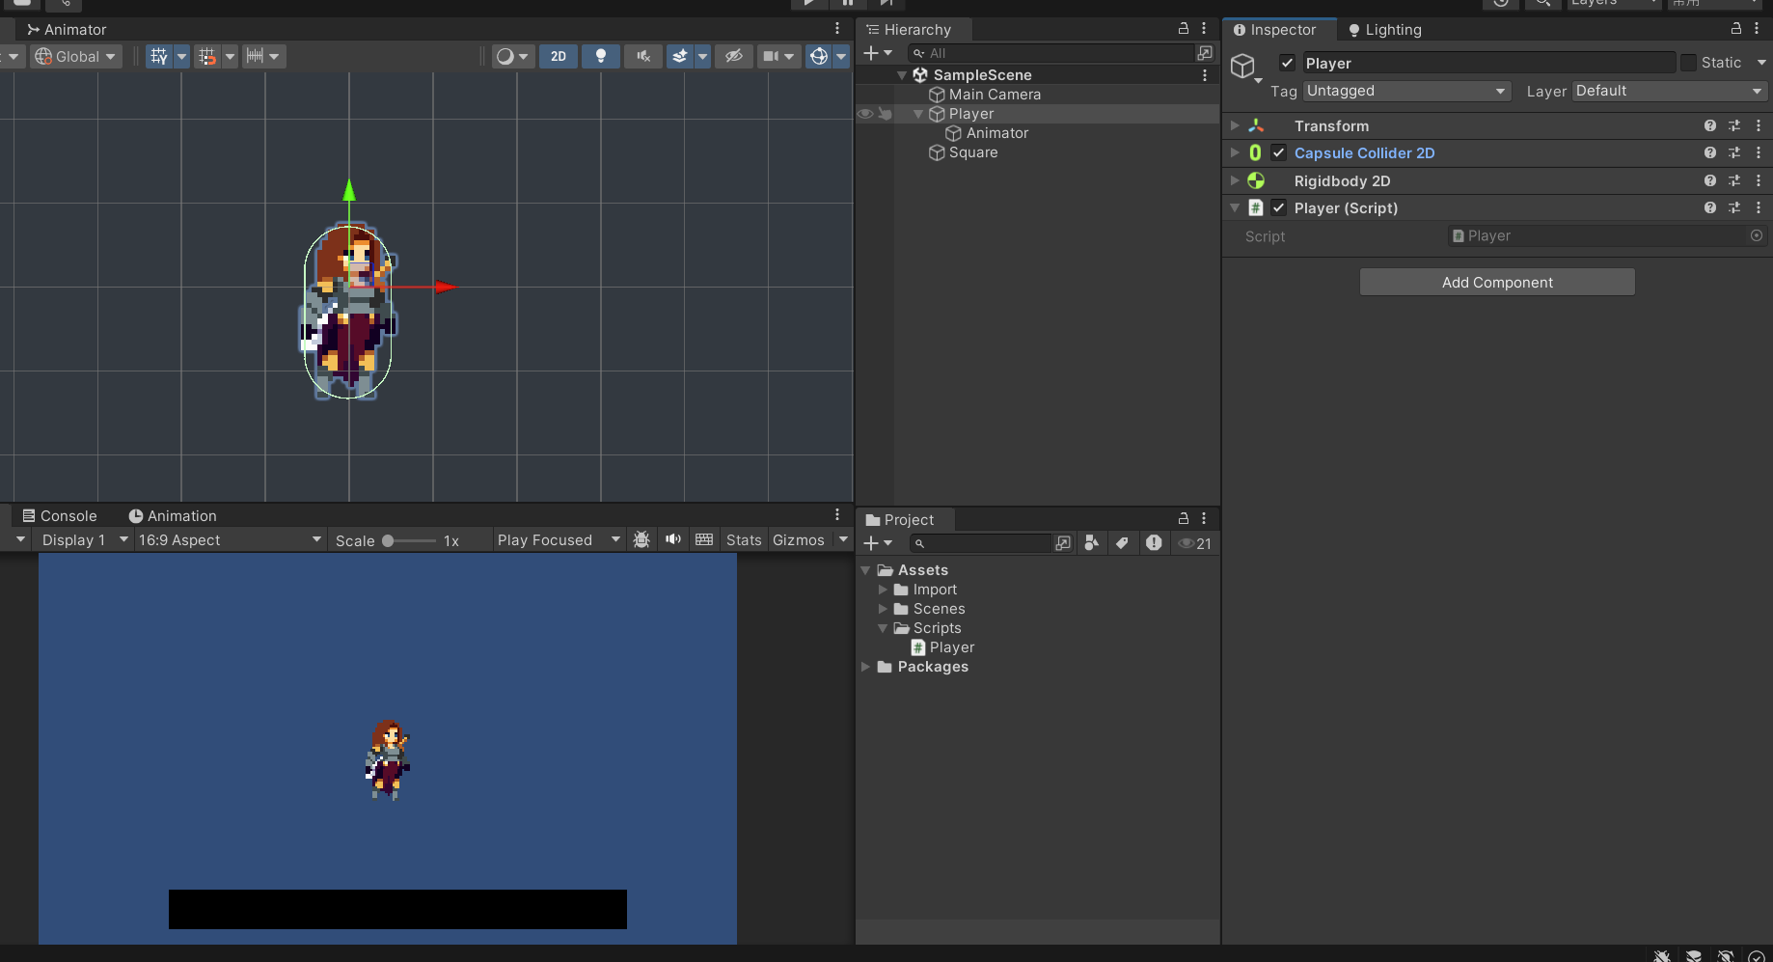Viewport: 1773px width, 962px height.
Task: Switch to the Console tab
Action: click(60, 515)
